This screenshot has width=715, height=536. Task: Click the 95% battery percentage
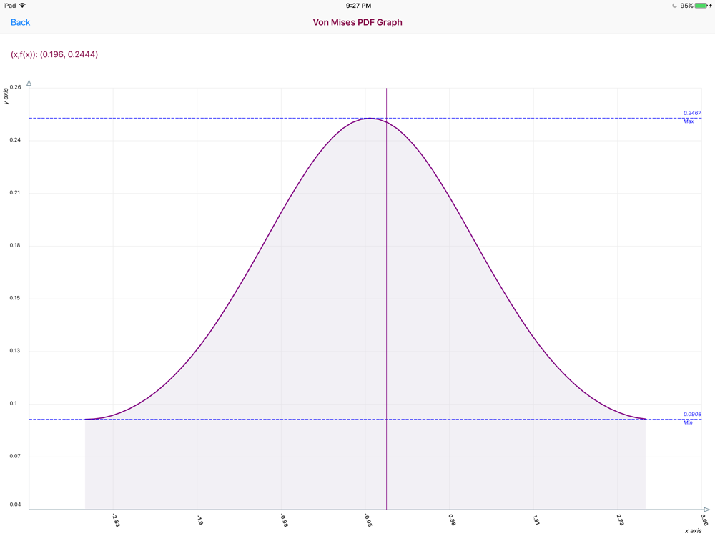686,6
